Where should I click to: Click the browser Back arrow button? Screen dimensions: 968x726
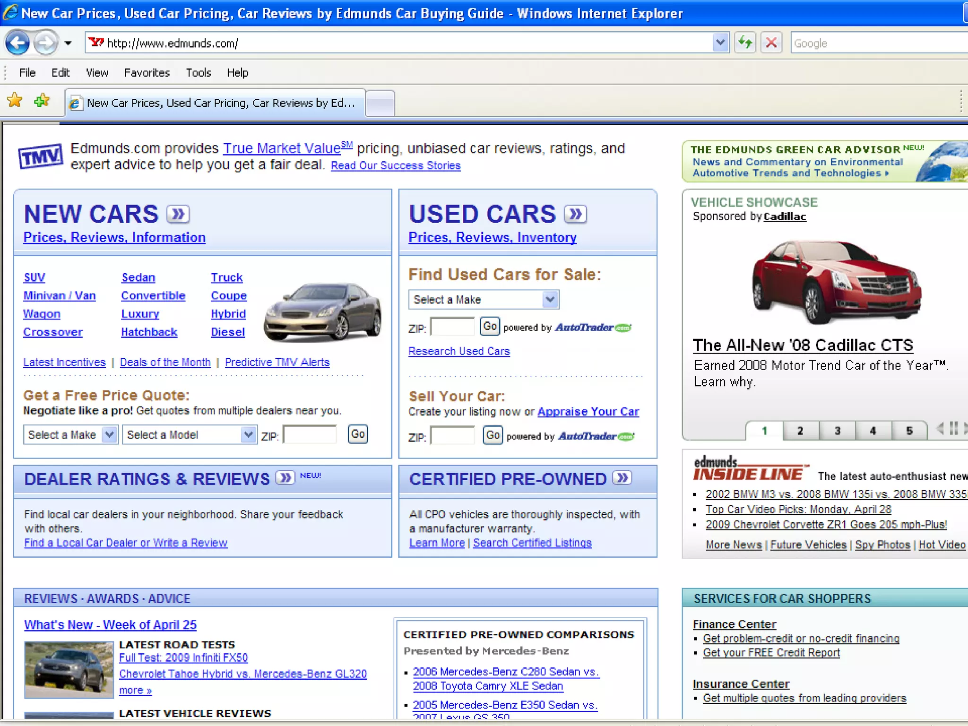(x=17, y=43)
